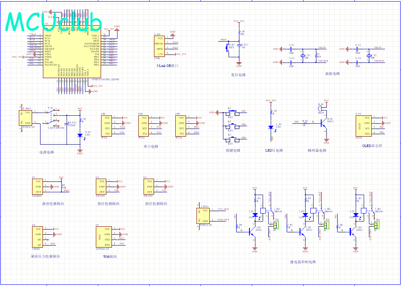Click the 'NRST' net label near reset key
The height and width of the screenshot is (286, 401).
coord(223,40)
